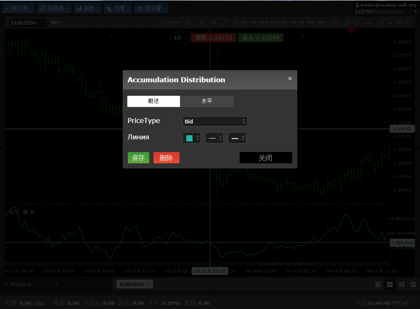Select the M30 timeframe
This screenshot has width=420, height=309.
(x=275, y=22)
